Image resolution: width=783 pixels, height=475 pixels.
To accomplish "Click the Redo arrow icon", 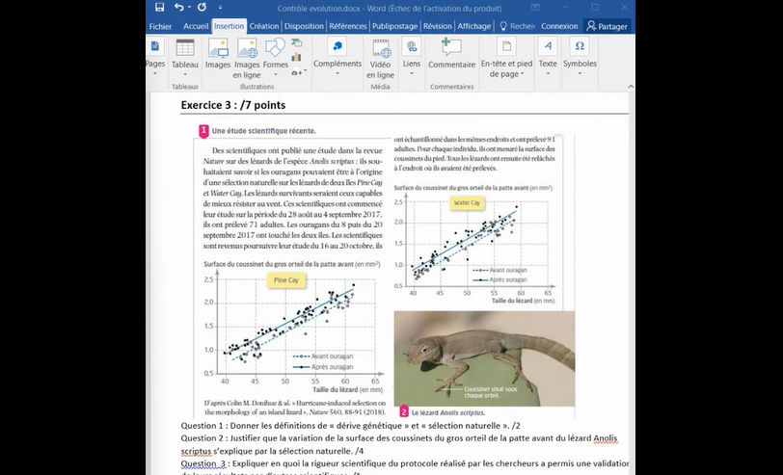I will coord(202,8).
